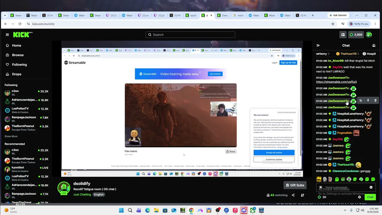Click the dsolidify streamer avatar
This screenshot has width=382, height=215.
point(64,188)
